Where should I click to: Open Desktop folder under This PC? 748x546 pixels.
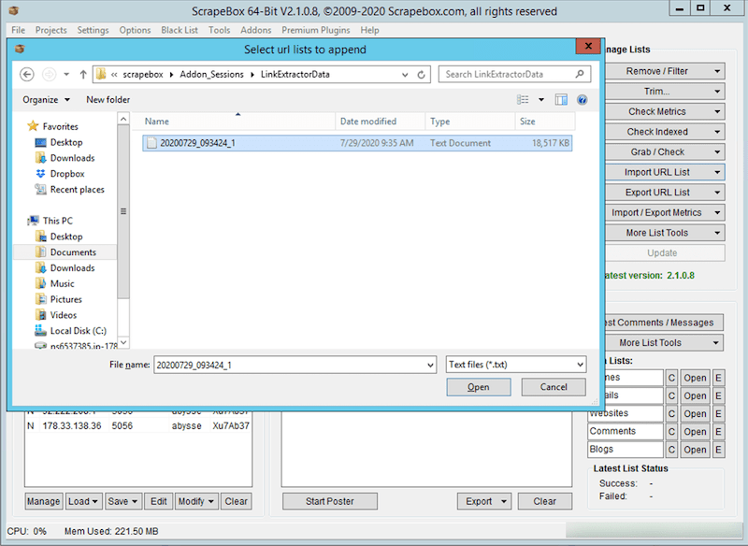[66, 237]
